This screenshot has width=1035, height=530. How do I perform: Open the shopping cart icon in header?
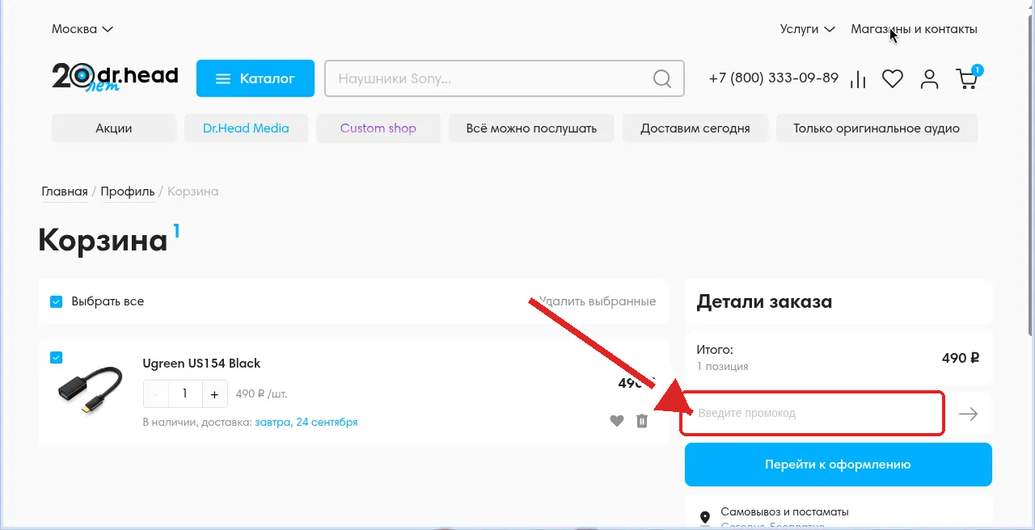(x=968, y=78)
